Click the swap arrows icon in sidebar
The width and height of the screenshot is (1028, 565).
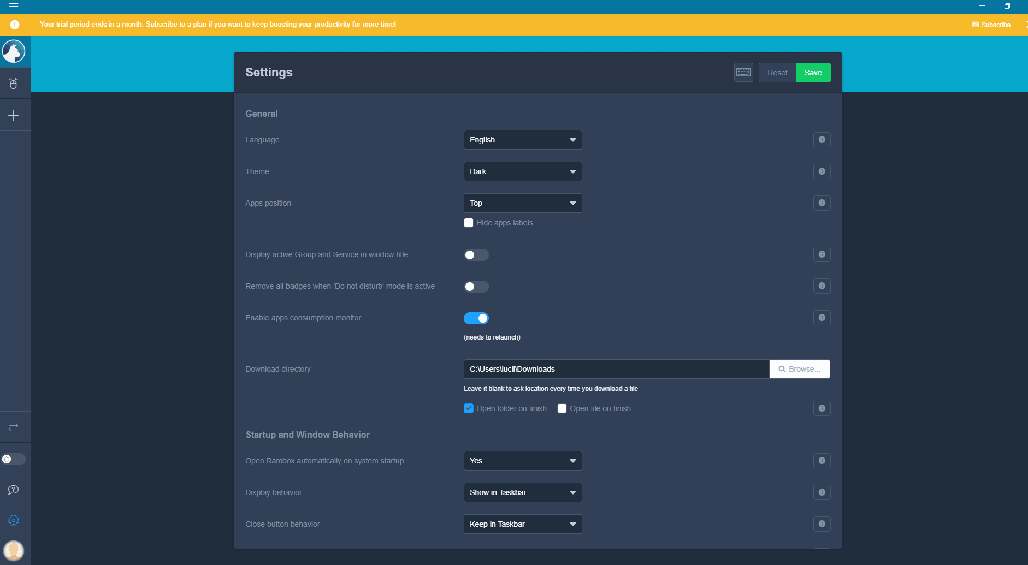point(14,427)
